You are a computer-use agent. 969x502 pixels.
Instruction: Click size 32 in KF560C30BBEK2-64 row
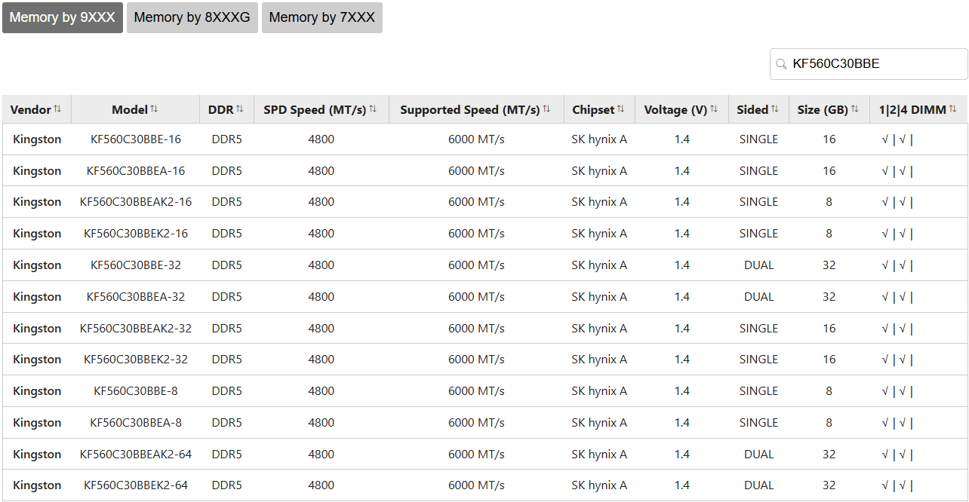click(x=829, y=485)
